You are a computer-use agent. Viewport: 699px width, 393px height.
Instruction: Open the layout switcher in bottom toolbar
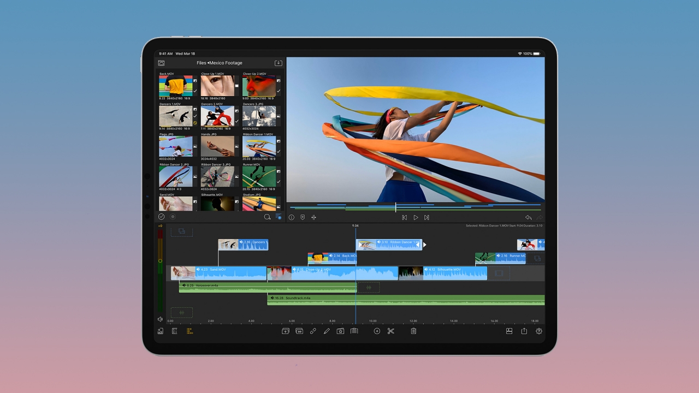tap(509, 331)
